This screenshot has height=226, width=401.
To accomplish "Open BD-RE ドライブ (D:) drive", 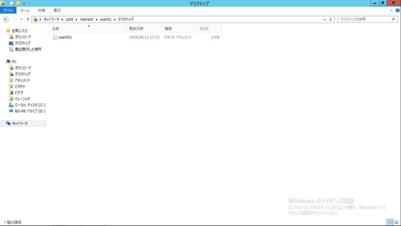I will (x=30, y=111).
